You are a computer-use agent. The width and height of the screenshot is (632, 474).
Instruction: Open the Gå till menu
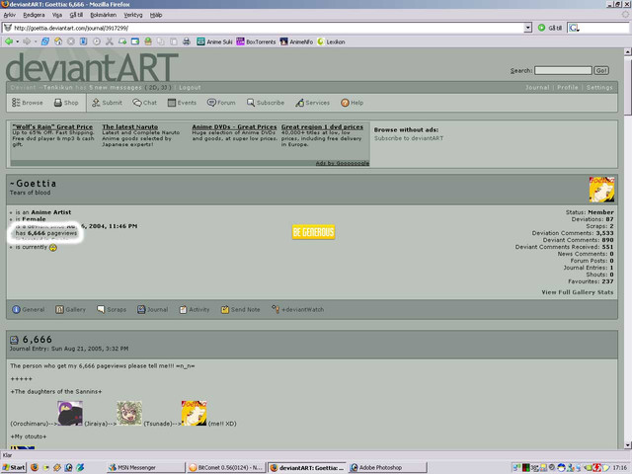click(76, 15)
